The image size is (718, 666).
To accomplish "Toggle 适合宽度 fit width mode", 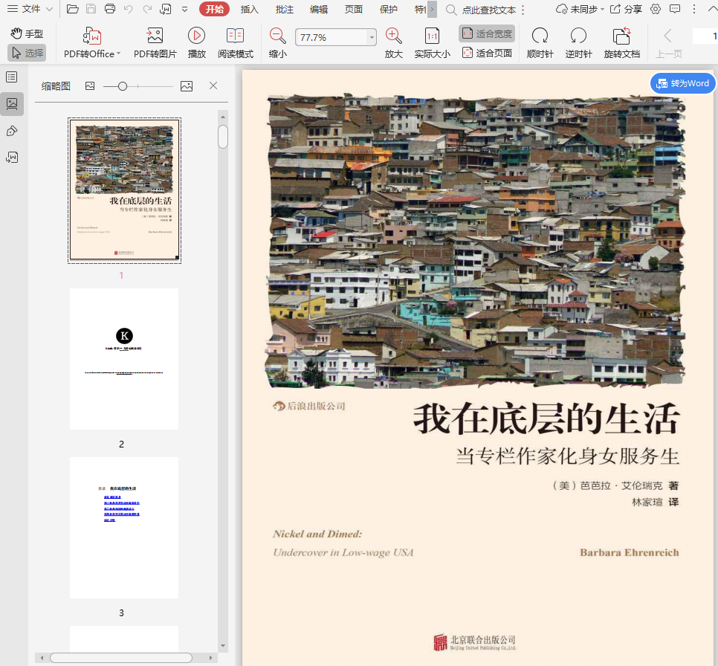I will click(487, 33).
